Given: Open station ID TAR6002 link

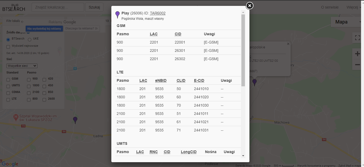Looking at the screenshot, I should point(158,13).
